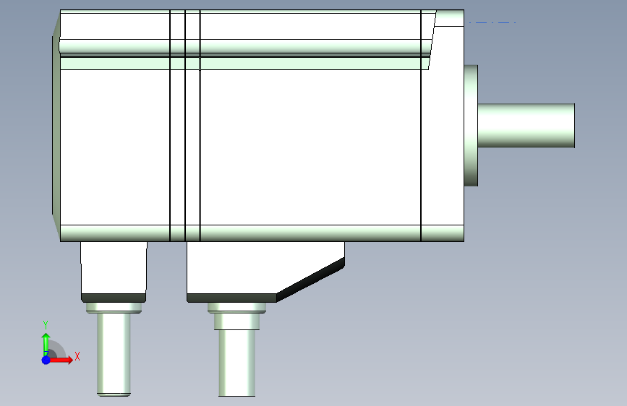This screenshot has height=406, width=627.
Task: Select the large white motor body face
Action: [310, 147]
